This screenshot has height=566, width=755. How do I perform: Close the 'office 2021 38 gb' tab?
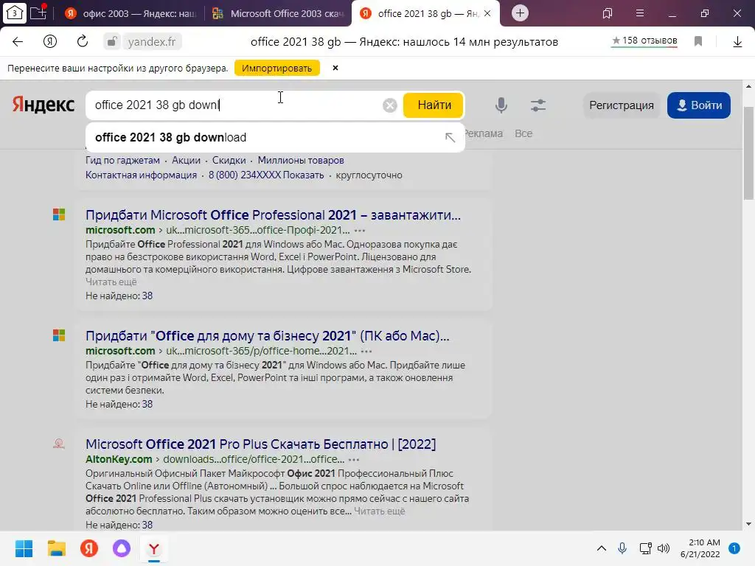(x=487, y=13)
